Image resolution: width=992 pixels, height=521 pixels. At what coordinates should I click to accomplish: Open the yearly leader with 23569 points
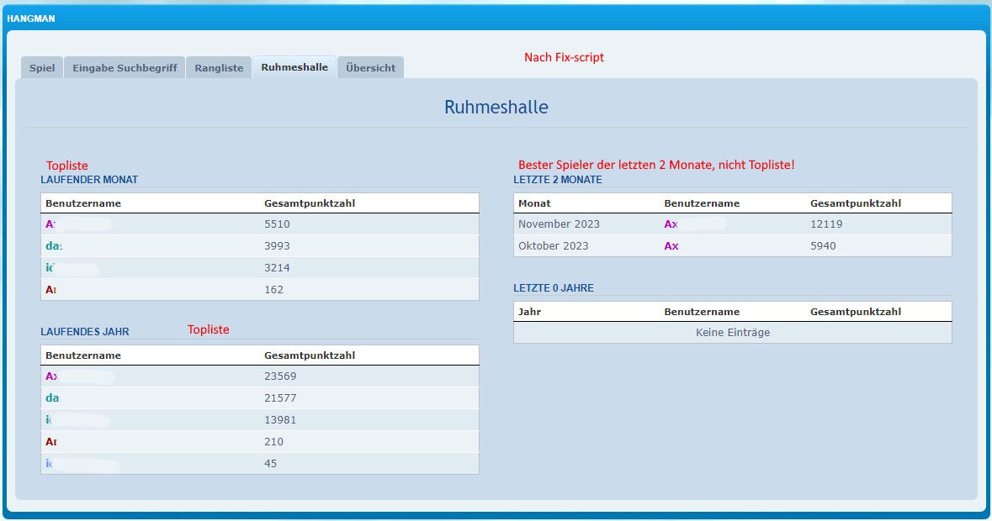pyautogui.click(x=52, y=376)
